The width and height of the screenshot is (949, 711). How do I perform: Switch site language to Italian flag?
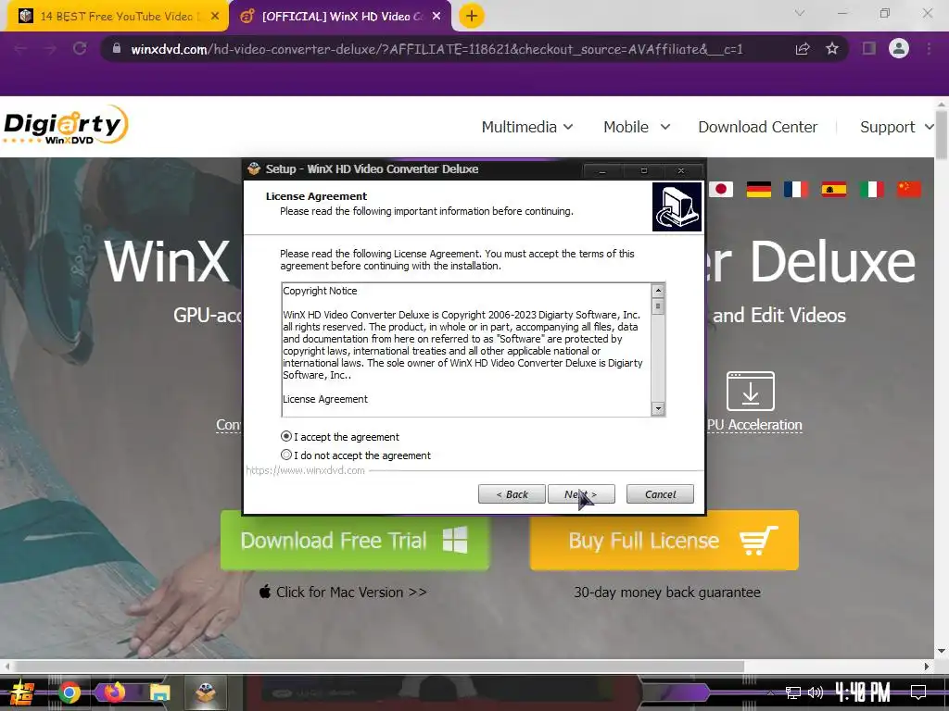871,189
